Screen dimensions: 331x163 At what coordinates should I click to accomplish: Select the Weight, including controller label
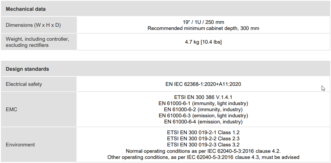(37, 39)
